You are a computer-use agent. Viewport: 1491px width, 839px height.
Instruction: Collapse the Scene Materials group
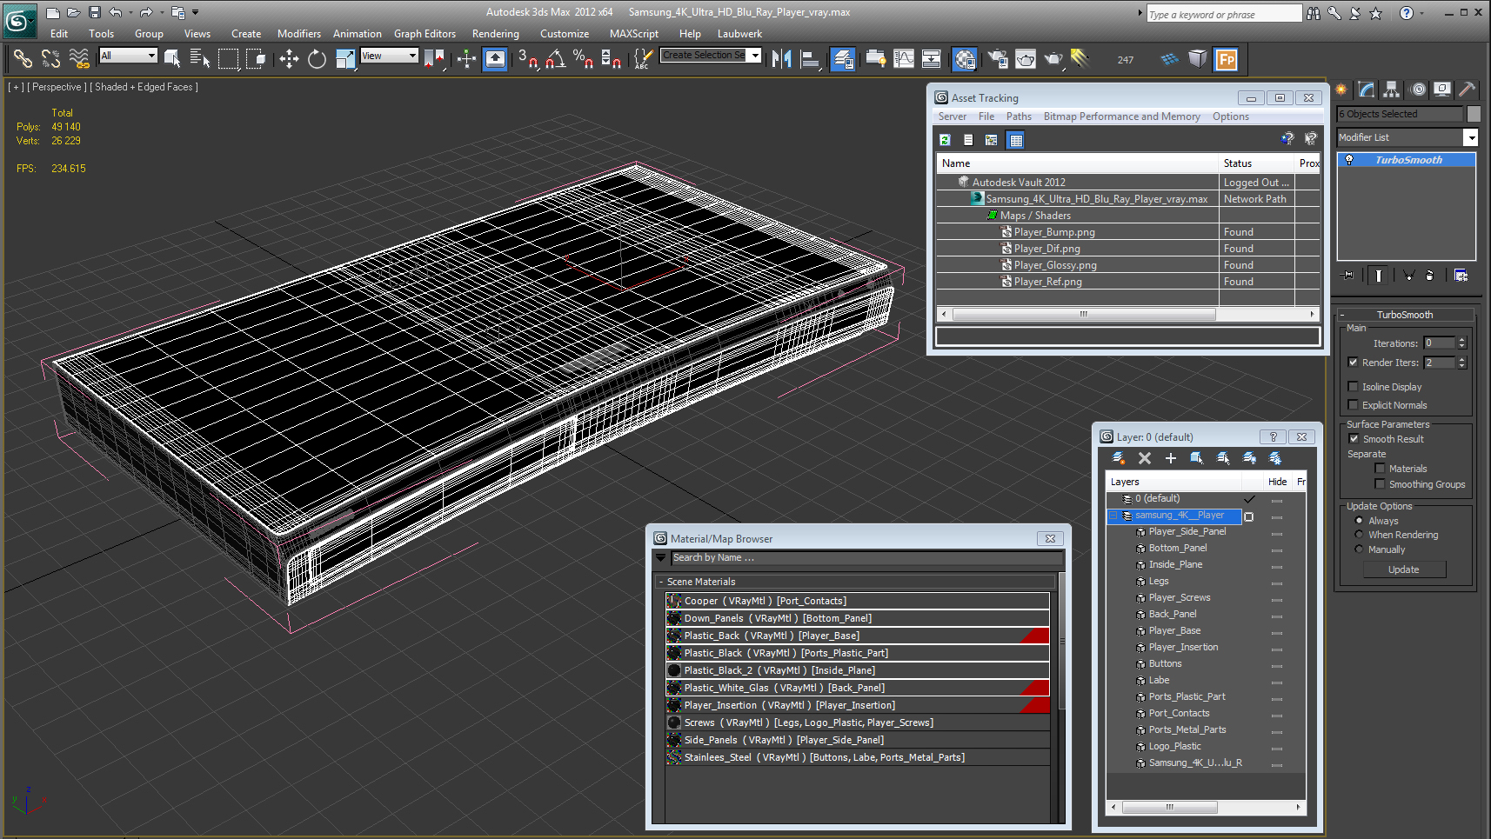coord(661,582)
